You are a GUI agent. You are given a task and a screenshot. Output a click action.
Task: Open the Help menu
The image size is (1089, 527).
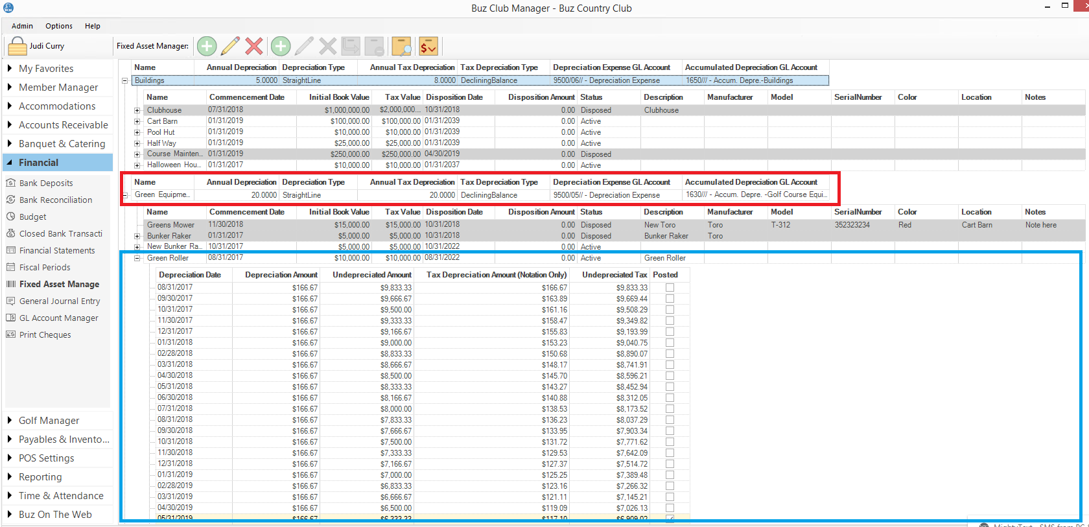point(93,26)
